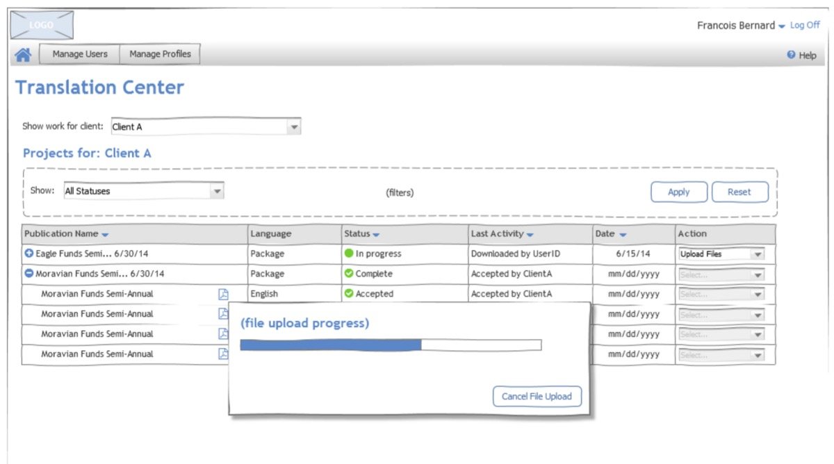This screenshot has height=464, width=834.
Task: Collapse Moravian Funds Semi package minus icon
Action: tap(29, 274)
